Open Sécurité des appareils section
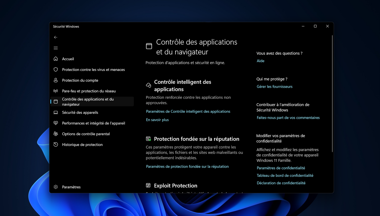The width and height of the screenshot is (380, 216). point(79,112)
